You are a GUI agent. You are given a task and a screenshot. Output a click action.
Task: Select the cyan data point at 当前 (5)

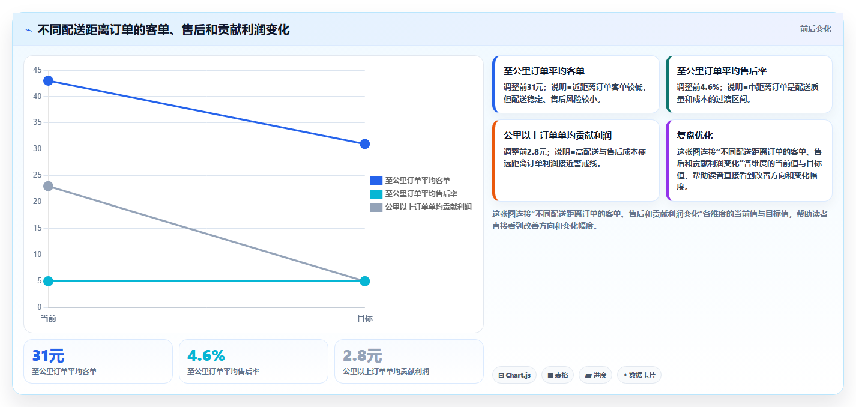[x=49, y=281]
